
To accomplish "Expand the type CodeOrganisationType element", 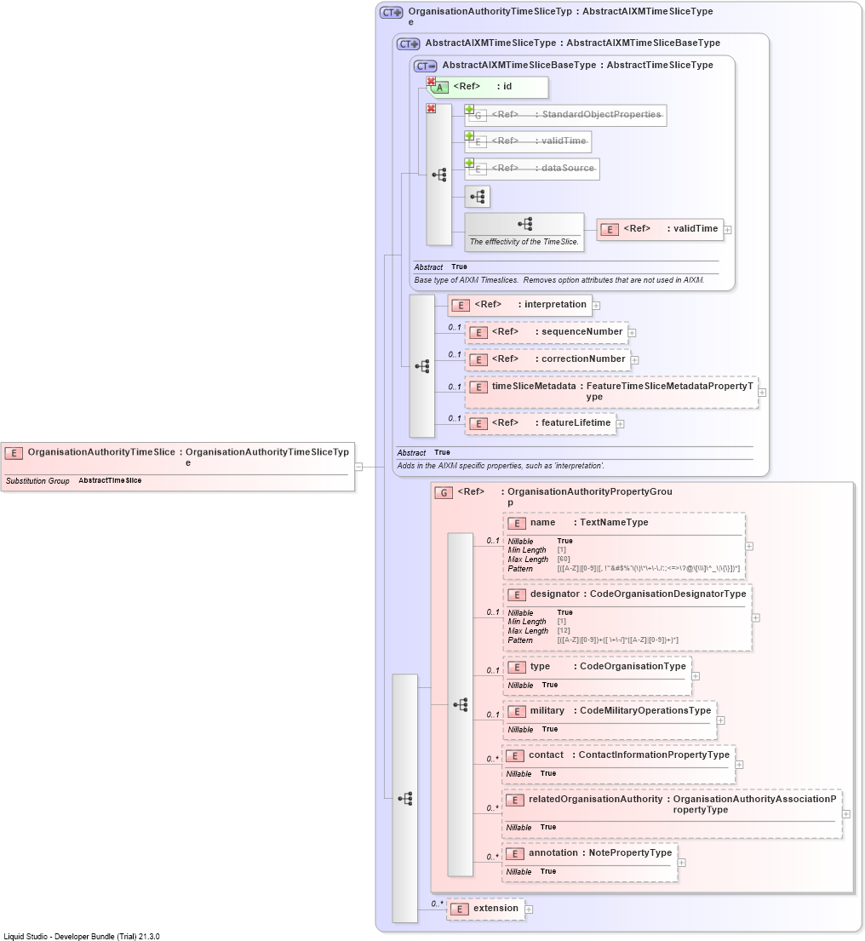I will [x=696, y=676].
